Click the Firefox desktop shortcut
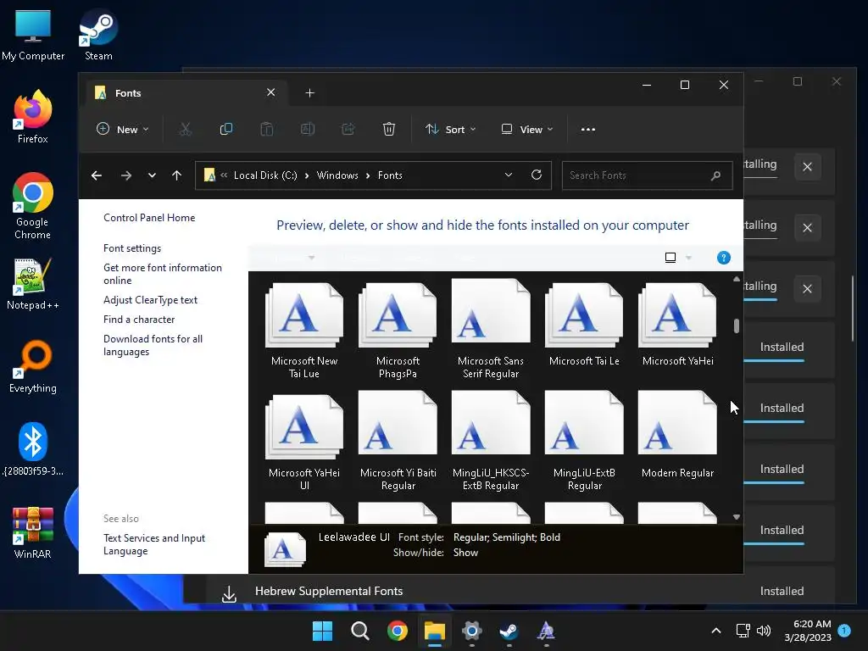Viewport: 868px width, 651px height. [33, 117]
